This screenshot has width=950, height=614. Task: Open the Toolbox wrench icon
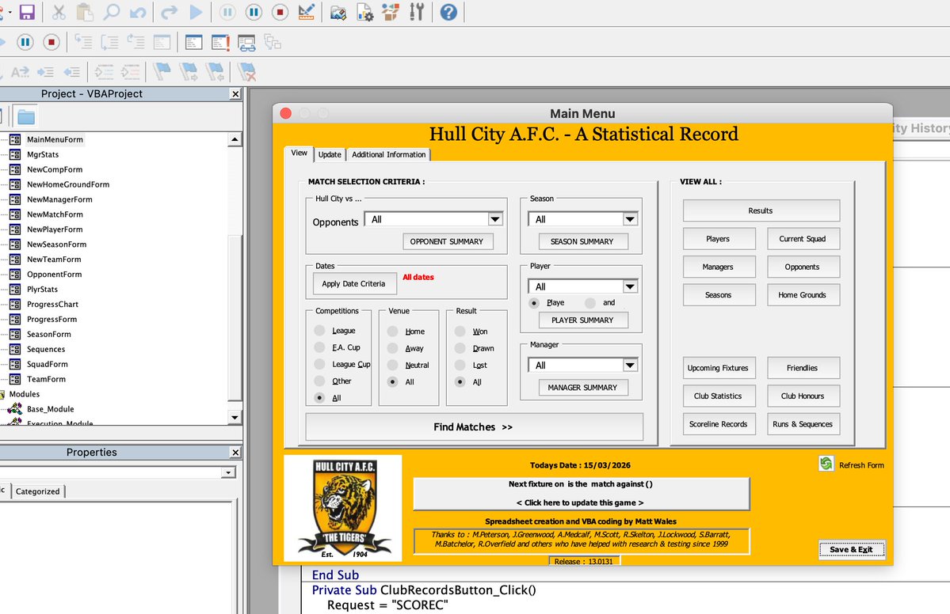417,12
